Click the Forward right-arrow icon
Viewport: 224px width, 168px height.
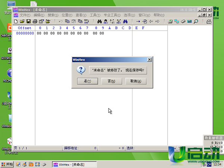[x=158, y=22]
